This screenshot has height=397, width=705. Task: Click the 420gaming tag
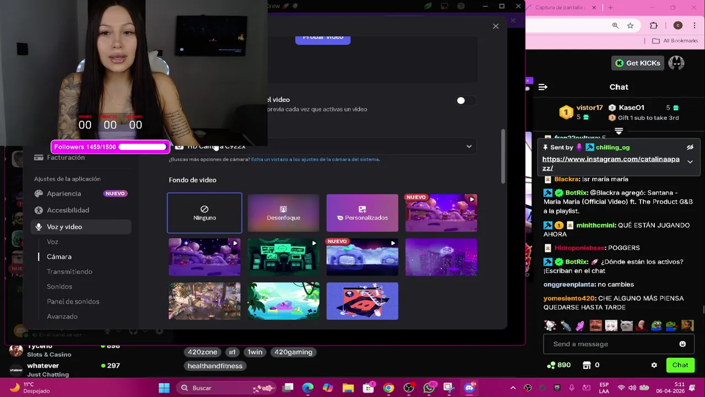click(293, 352)
